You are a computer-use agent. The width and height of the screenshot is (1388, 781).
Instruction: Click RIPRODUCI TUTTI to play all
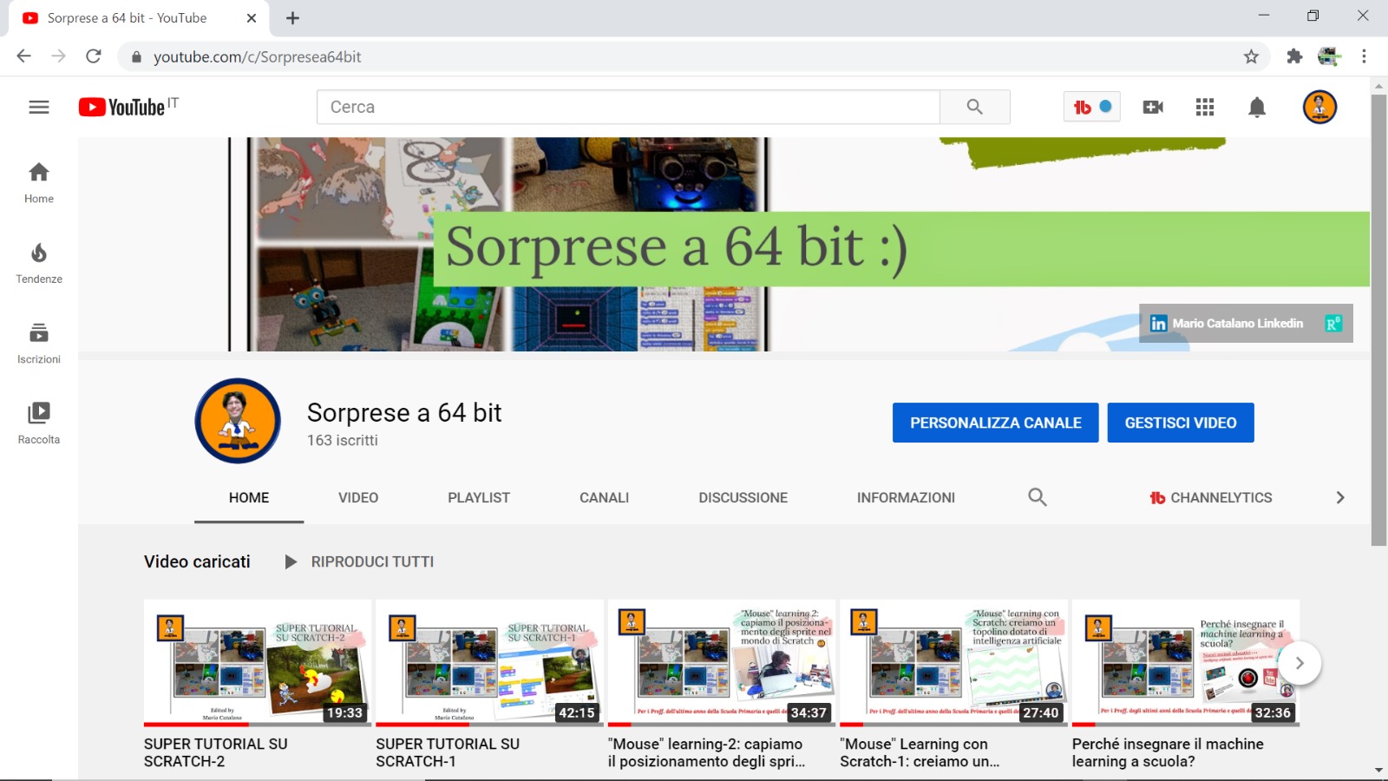(x=360, y=561)
